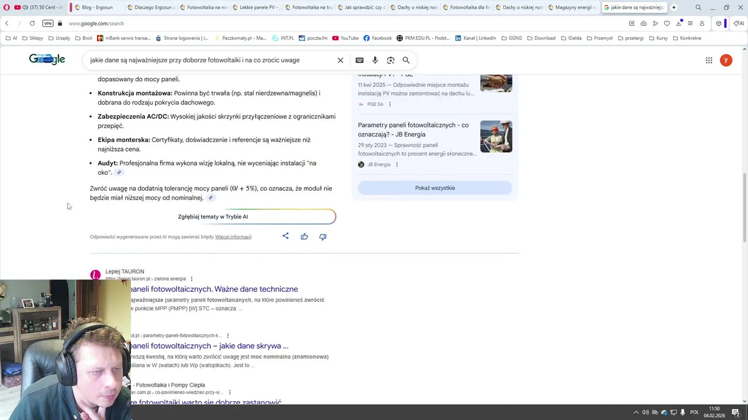Open Windows notification center icon
The height and width of the screenshot is (420, 748).
(736, 412)
